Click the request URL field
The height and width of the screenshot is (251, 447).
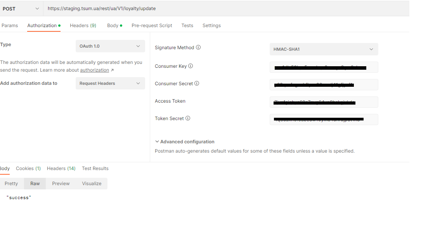(226, 9)
